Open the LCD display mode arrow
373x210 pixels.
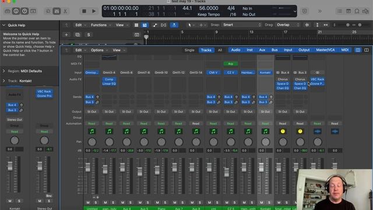pyautogui.click(x=295, y=11)
